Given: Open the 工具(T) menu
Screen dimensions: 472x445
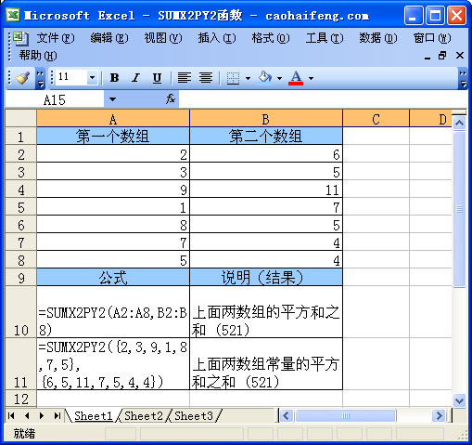Looking at the screenshot, I should click(x=325, y=38).
